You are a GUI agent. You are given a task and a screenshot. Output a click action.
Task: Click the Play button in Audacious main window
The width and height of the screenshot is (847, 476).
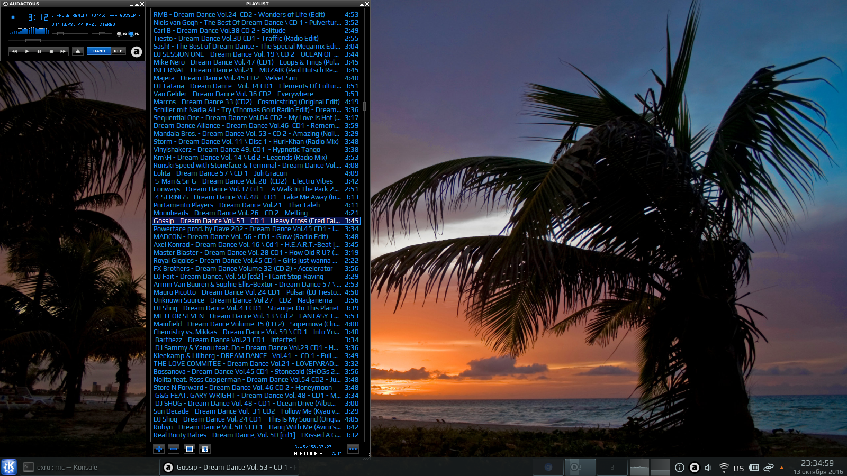[27, 51]
